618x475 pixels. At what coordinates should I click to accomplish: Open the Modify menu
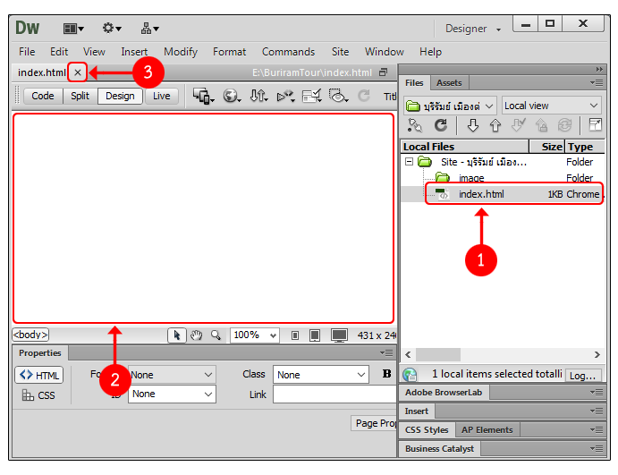tap(181, 52)
